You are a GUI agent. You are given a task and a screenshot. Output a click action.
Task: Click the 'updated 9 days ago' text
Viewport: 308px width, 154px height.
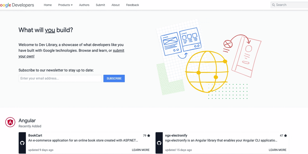pos(41,150)
